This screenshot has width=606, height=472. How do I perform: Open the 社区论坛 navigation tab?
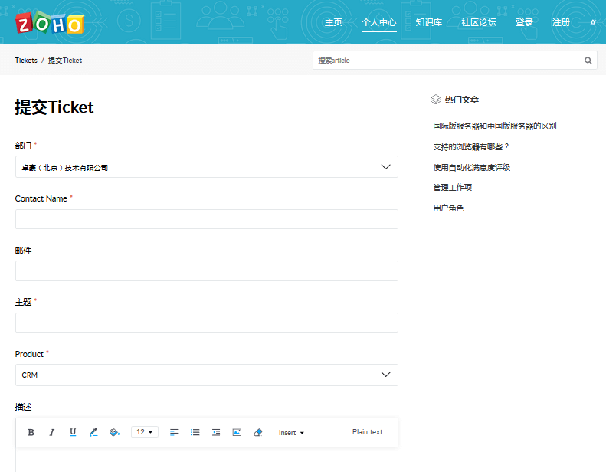tap(478, 22)
